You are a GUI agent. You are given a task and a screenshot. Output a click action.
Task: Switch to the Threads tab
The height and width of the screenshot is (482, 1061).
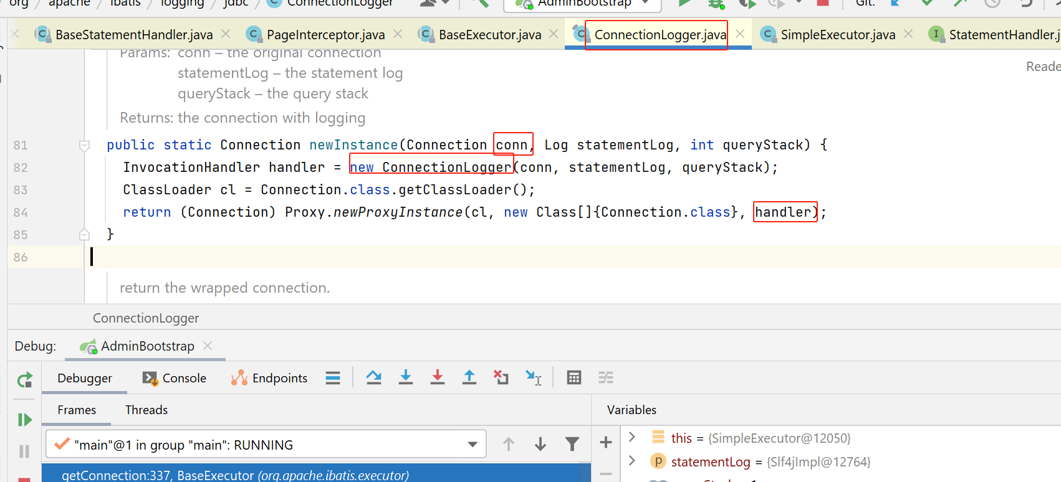coord(146,410)
